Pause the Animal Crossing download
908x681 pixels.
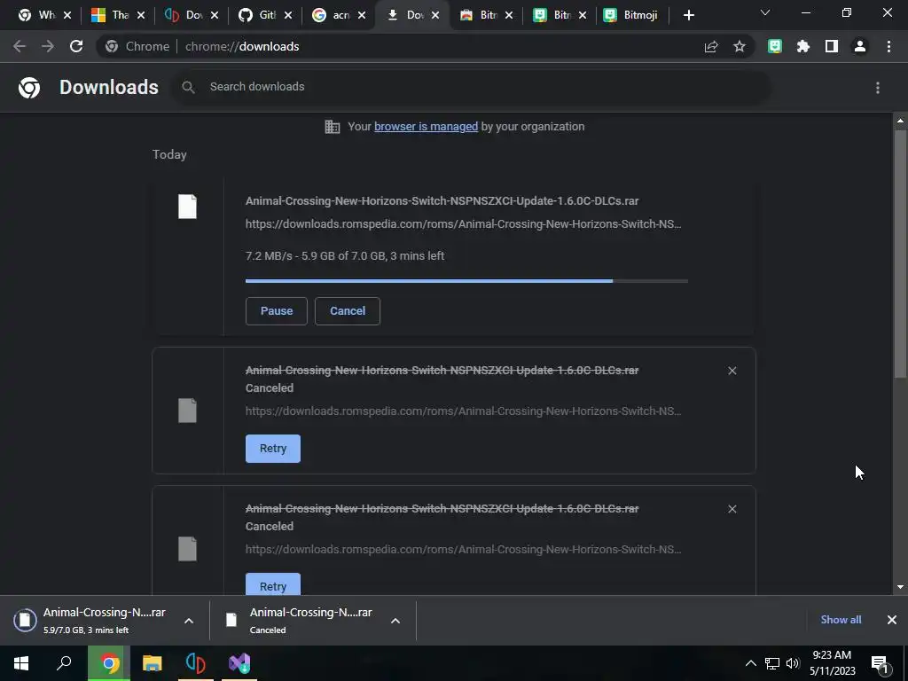point(277,311)
